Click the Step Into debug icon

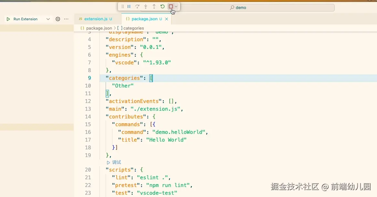pyautogui.click(x=146, y=6)
